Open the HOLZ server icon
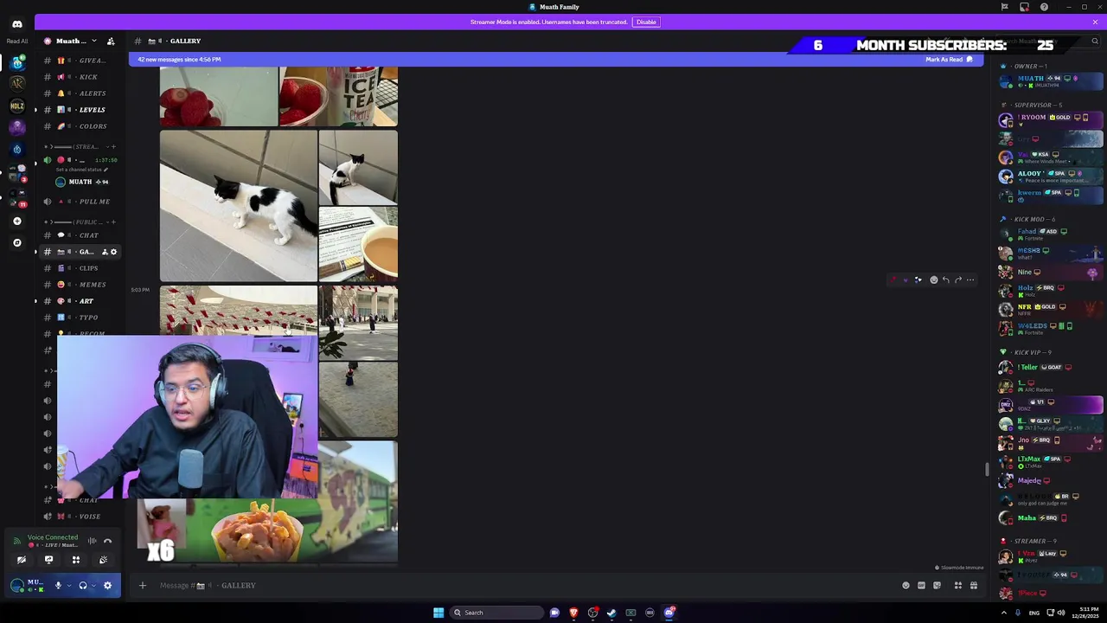The height and width of the screenshot is (623, 1107). tap(16, 106)
